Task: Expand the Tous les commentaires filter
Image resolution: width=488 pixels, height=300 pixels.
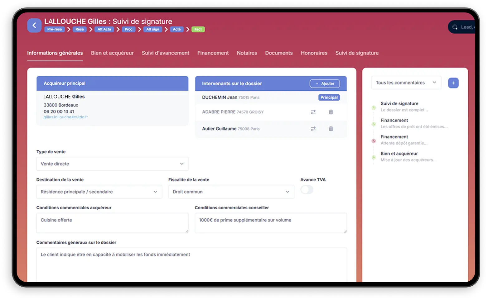Action: pyautogui.click(x=406, y=83)
